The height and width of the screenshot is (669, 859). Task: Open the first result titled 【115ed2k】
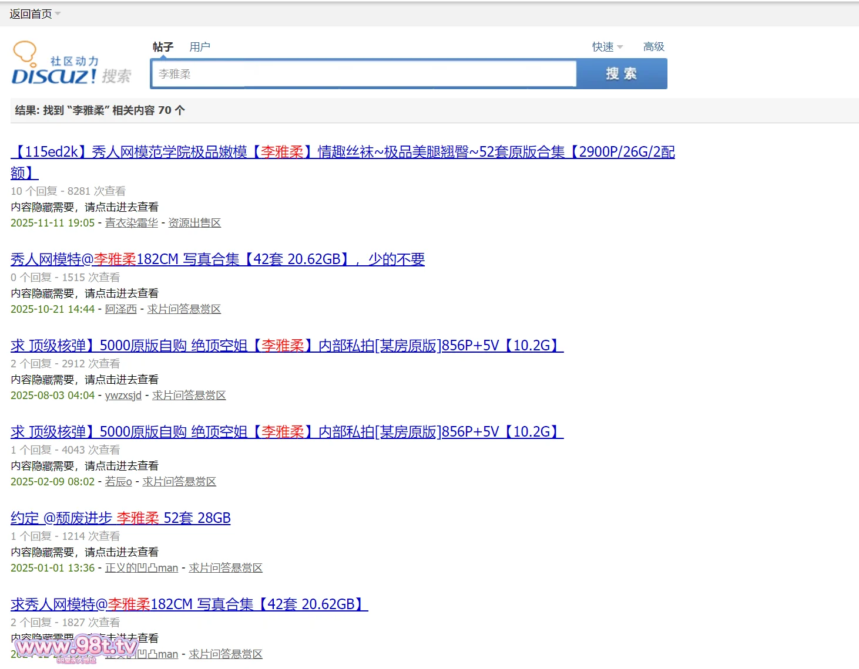click(342, 153)
